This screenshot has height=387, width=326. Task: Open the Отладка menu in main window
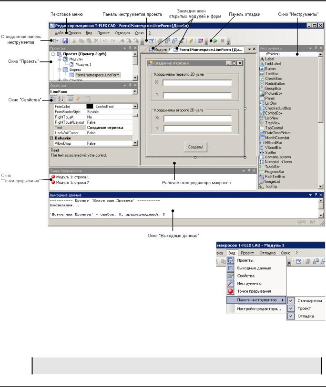click(122, 33)
